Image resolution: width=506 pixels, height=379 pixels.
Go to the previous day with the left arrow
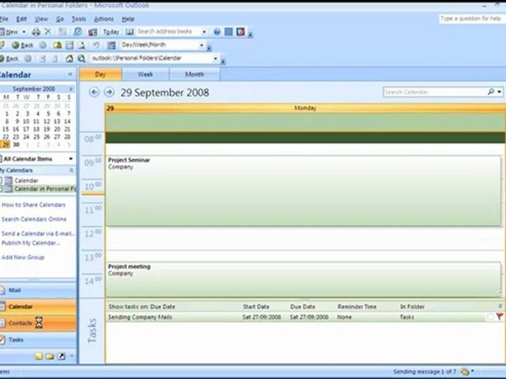coord(94,92)
